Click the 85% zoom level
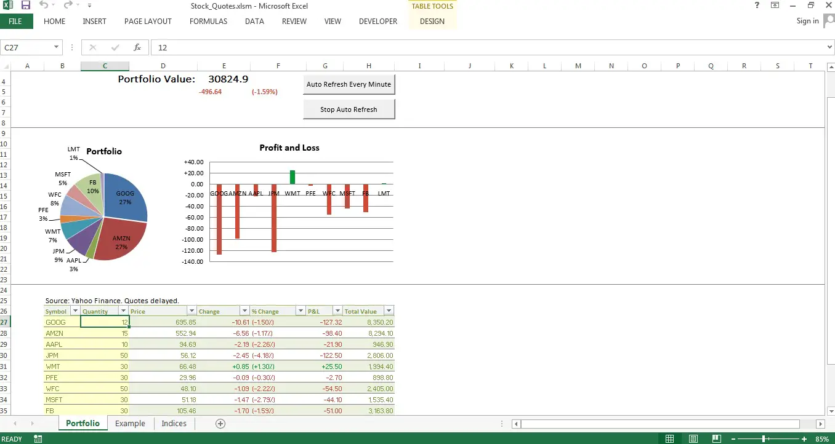Screen dimensions: 835x444 (822, 439)
